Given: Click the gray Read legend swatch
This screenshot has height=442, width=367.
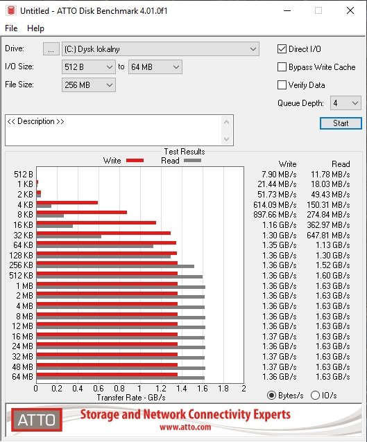Looking at the screenshot, I should 193,161.
